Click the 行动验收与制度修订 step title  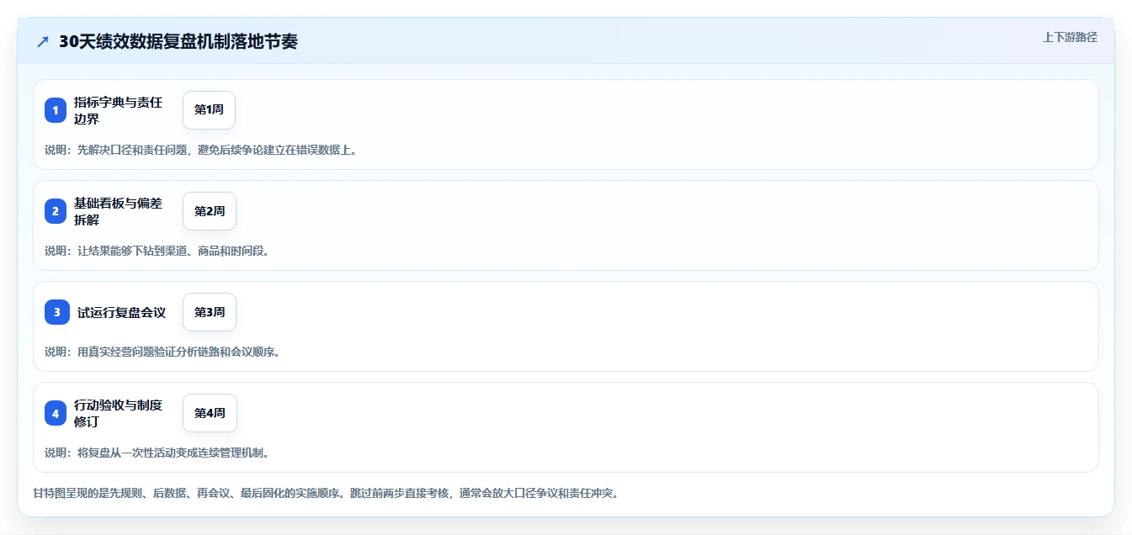click(x=119, y=413)
